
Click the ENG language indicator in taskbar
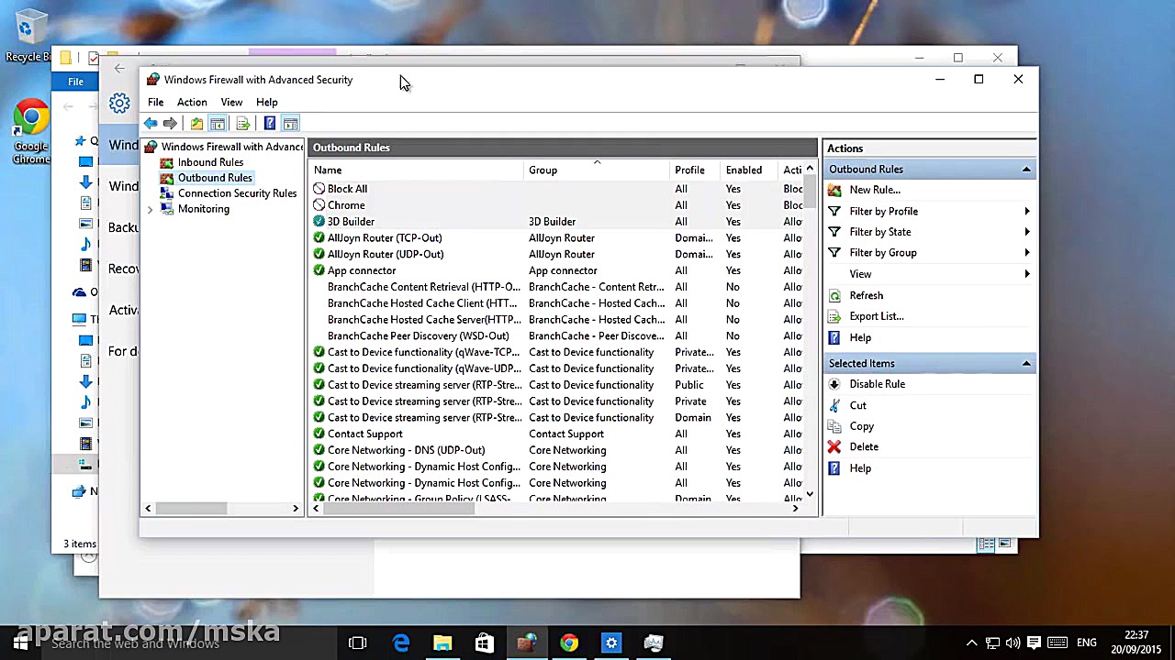coord(1086,643)
